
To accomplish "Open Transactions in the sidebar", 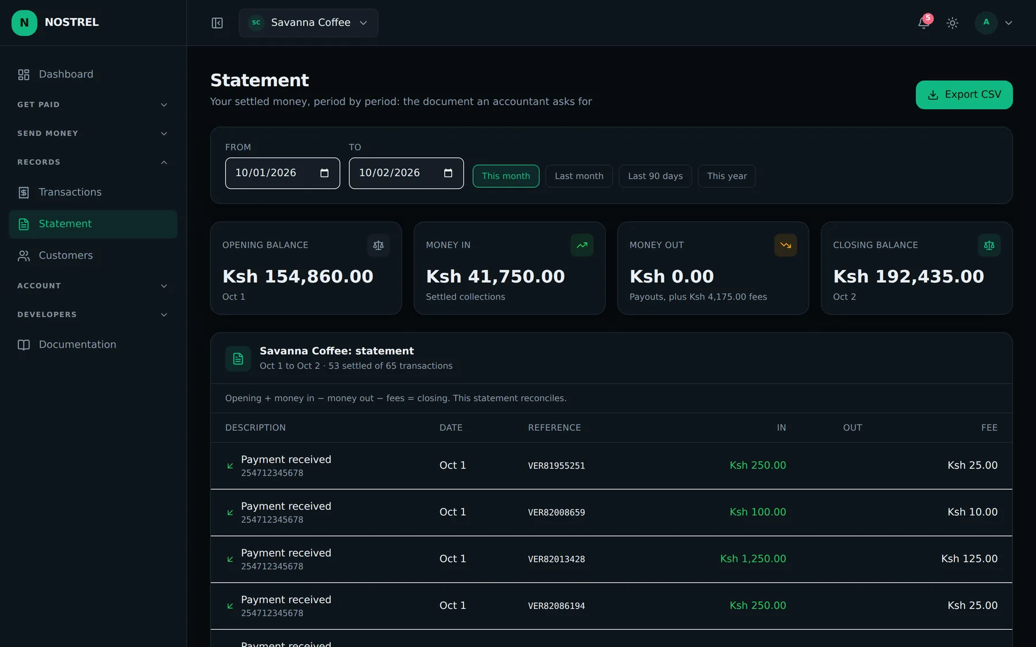I will 93,192.
